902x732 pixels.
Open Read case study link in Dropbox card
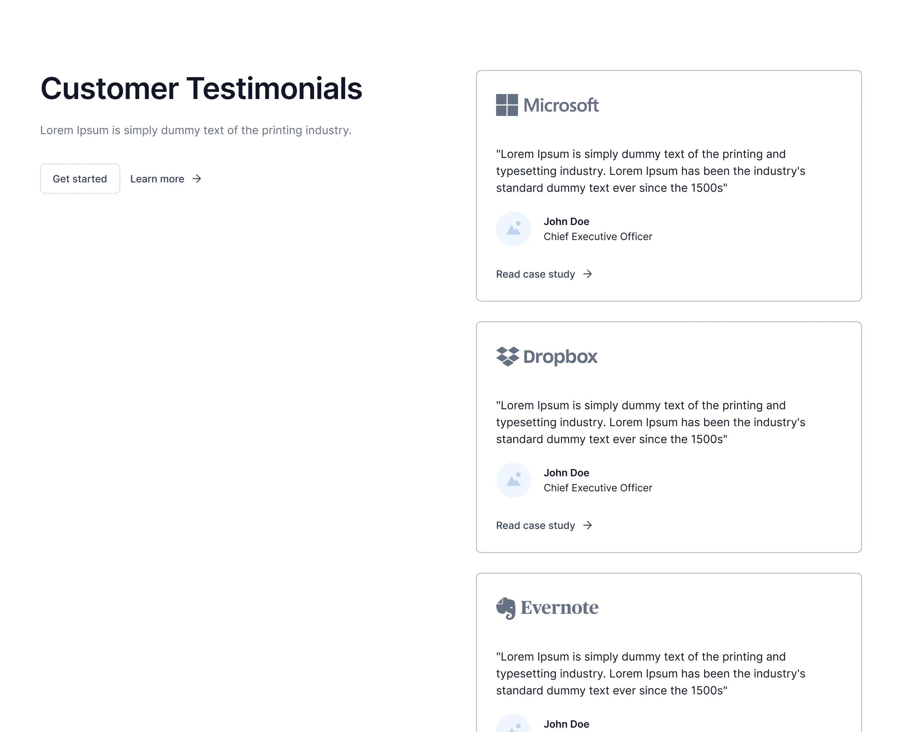tap(544, 525)
